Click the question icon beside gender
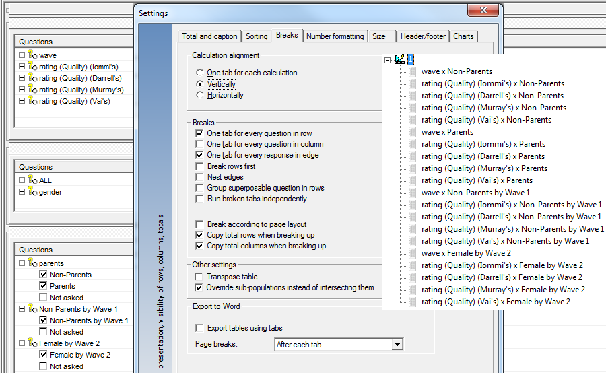This screenshot has width=606, height=373. (32, 191)
